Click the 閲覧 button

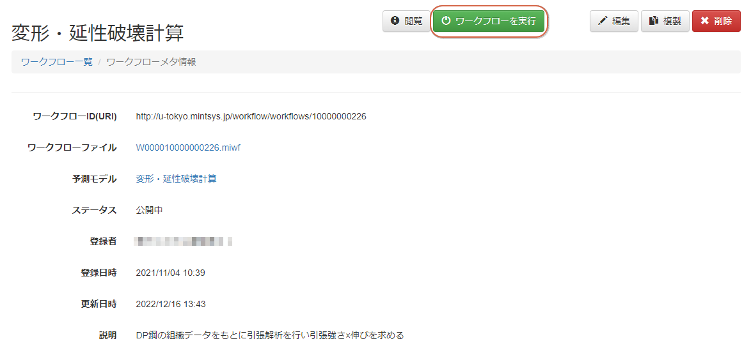(406, 21)
